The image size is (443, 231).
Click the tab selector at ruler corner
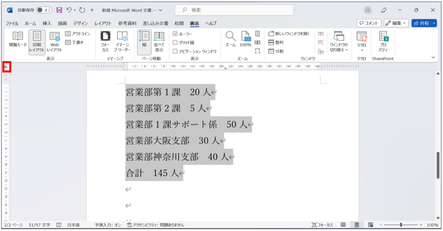point(6,67)
